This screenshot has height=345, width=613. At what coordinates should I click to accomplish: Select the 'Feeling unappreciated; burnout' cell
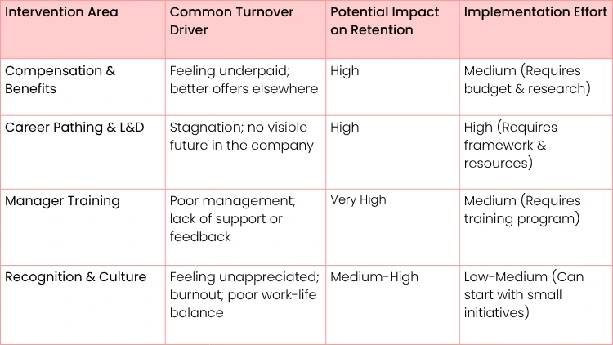244,294
